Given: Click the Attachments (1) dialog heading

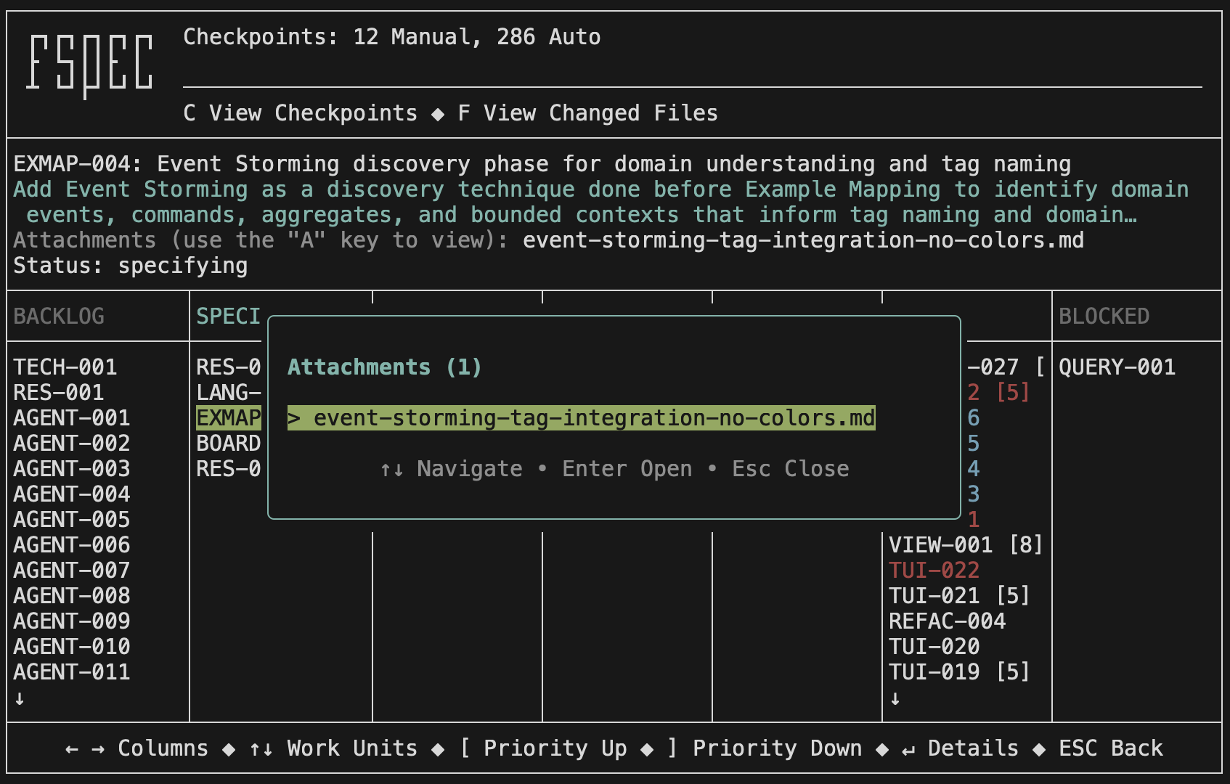Looking at the screenshot, I should point(385,367).
